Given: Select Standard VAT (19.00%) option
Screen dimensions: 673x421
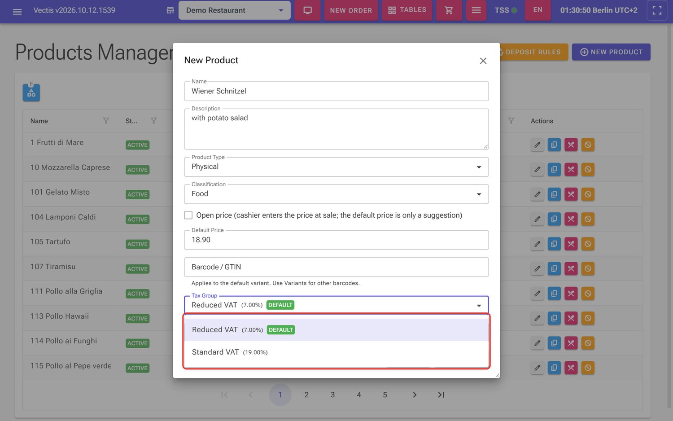Looking at the screenshot, I should 336,352.
